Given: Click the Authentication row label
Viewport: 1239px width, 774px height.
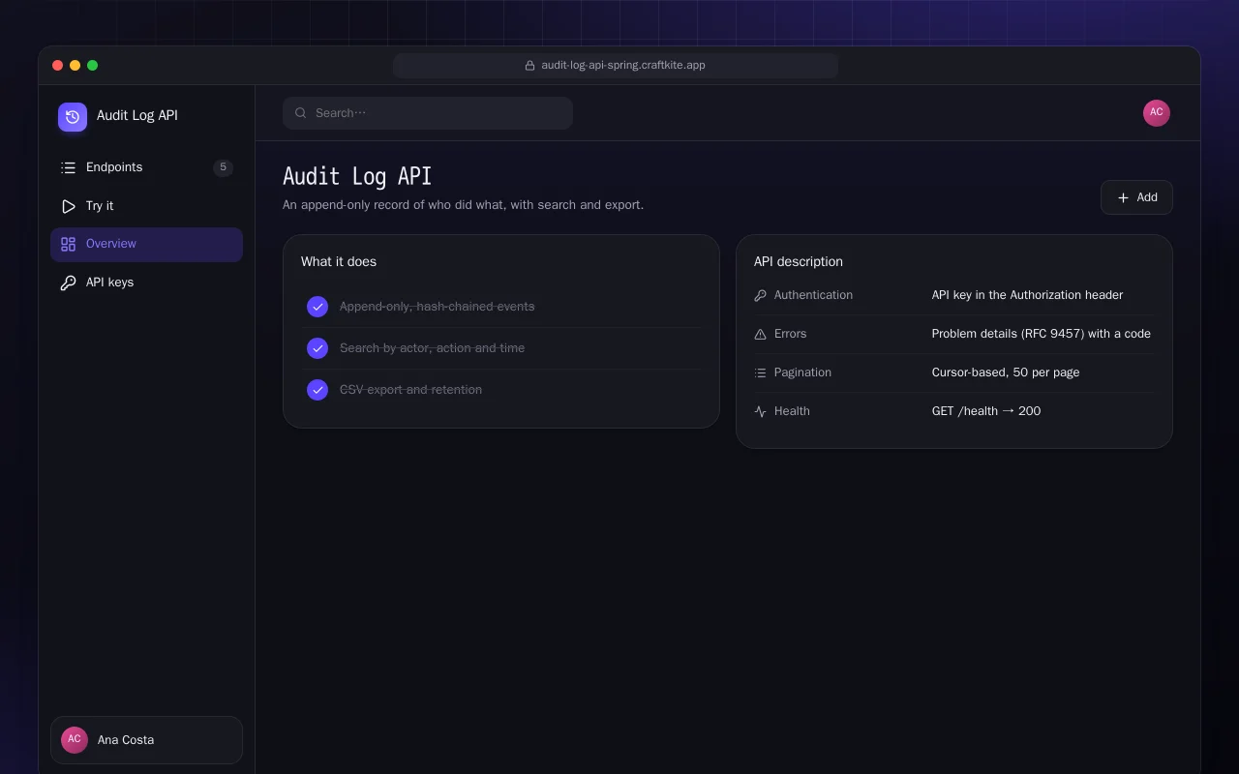Looking at the screenshot, I should click(x=813, y=295).
